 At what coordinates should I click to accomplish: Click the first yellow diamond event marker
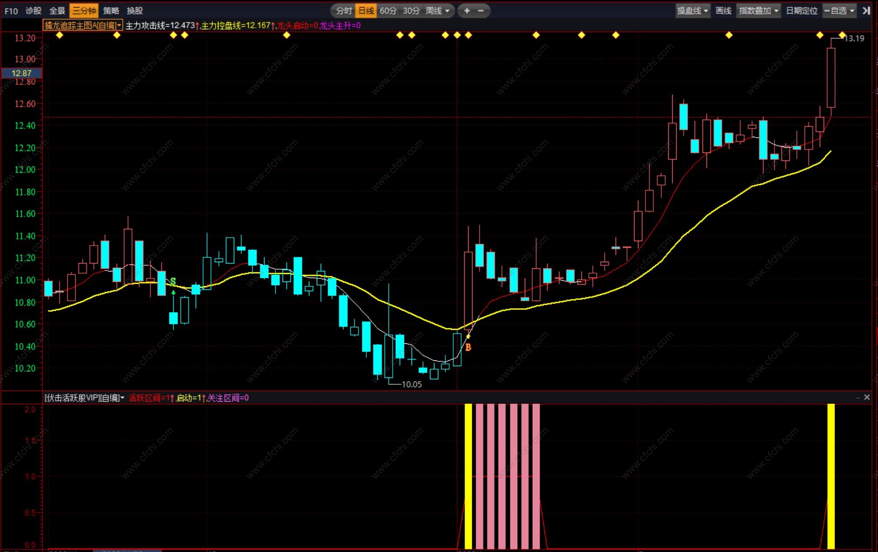pyautogui.click(x=60, y=35)
